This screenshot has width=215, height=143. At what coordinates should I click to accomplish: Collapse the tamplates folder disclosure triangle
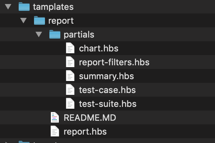click(8, 7)
